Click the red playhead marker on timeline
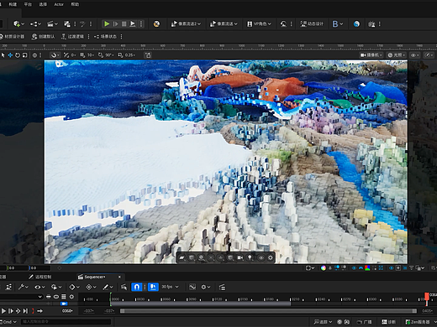437x327 pixels. (x=427, y=296)
